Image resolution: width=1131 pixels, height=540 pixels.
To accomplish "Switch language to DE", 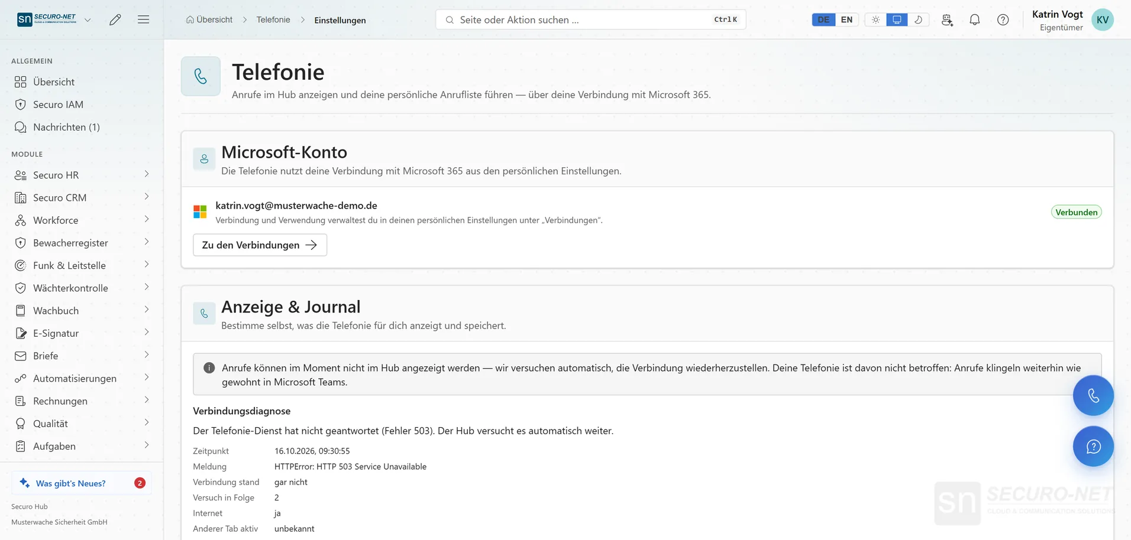I will [x=823, y=19].
